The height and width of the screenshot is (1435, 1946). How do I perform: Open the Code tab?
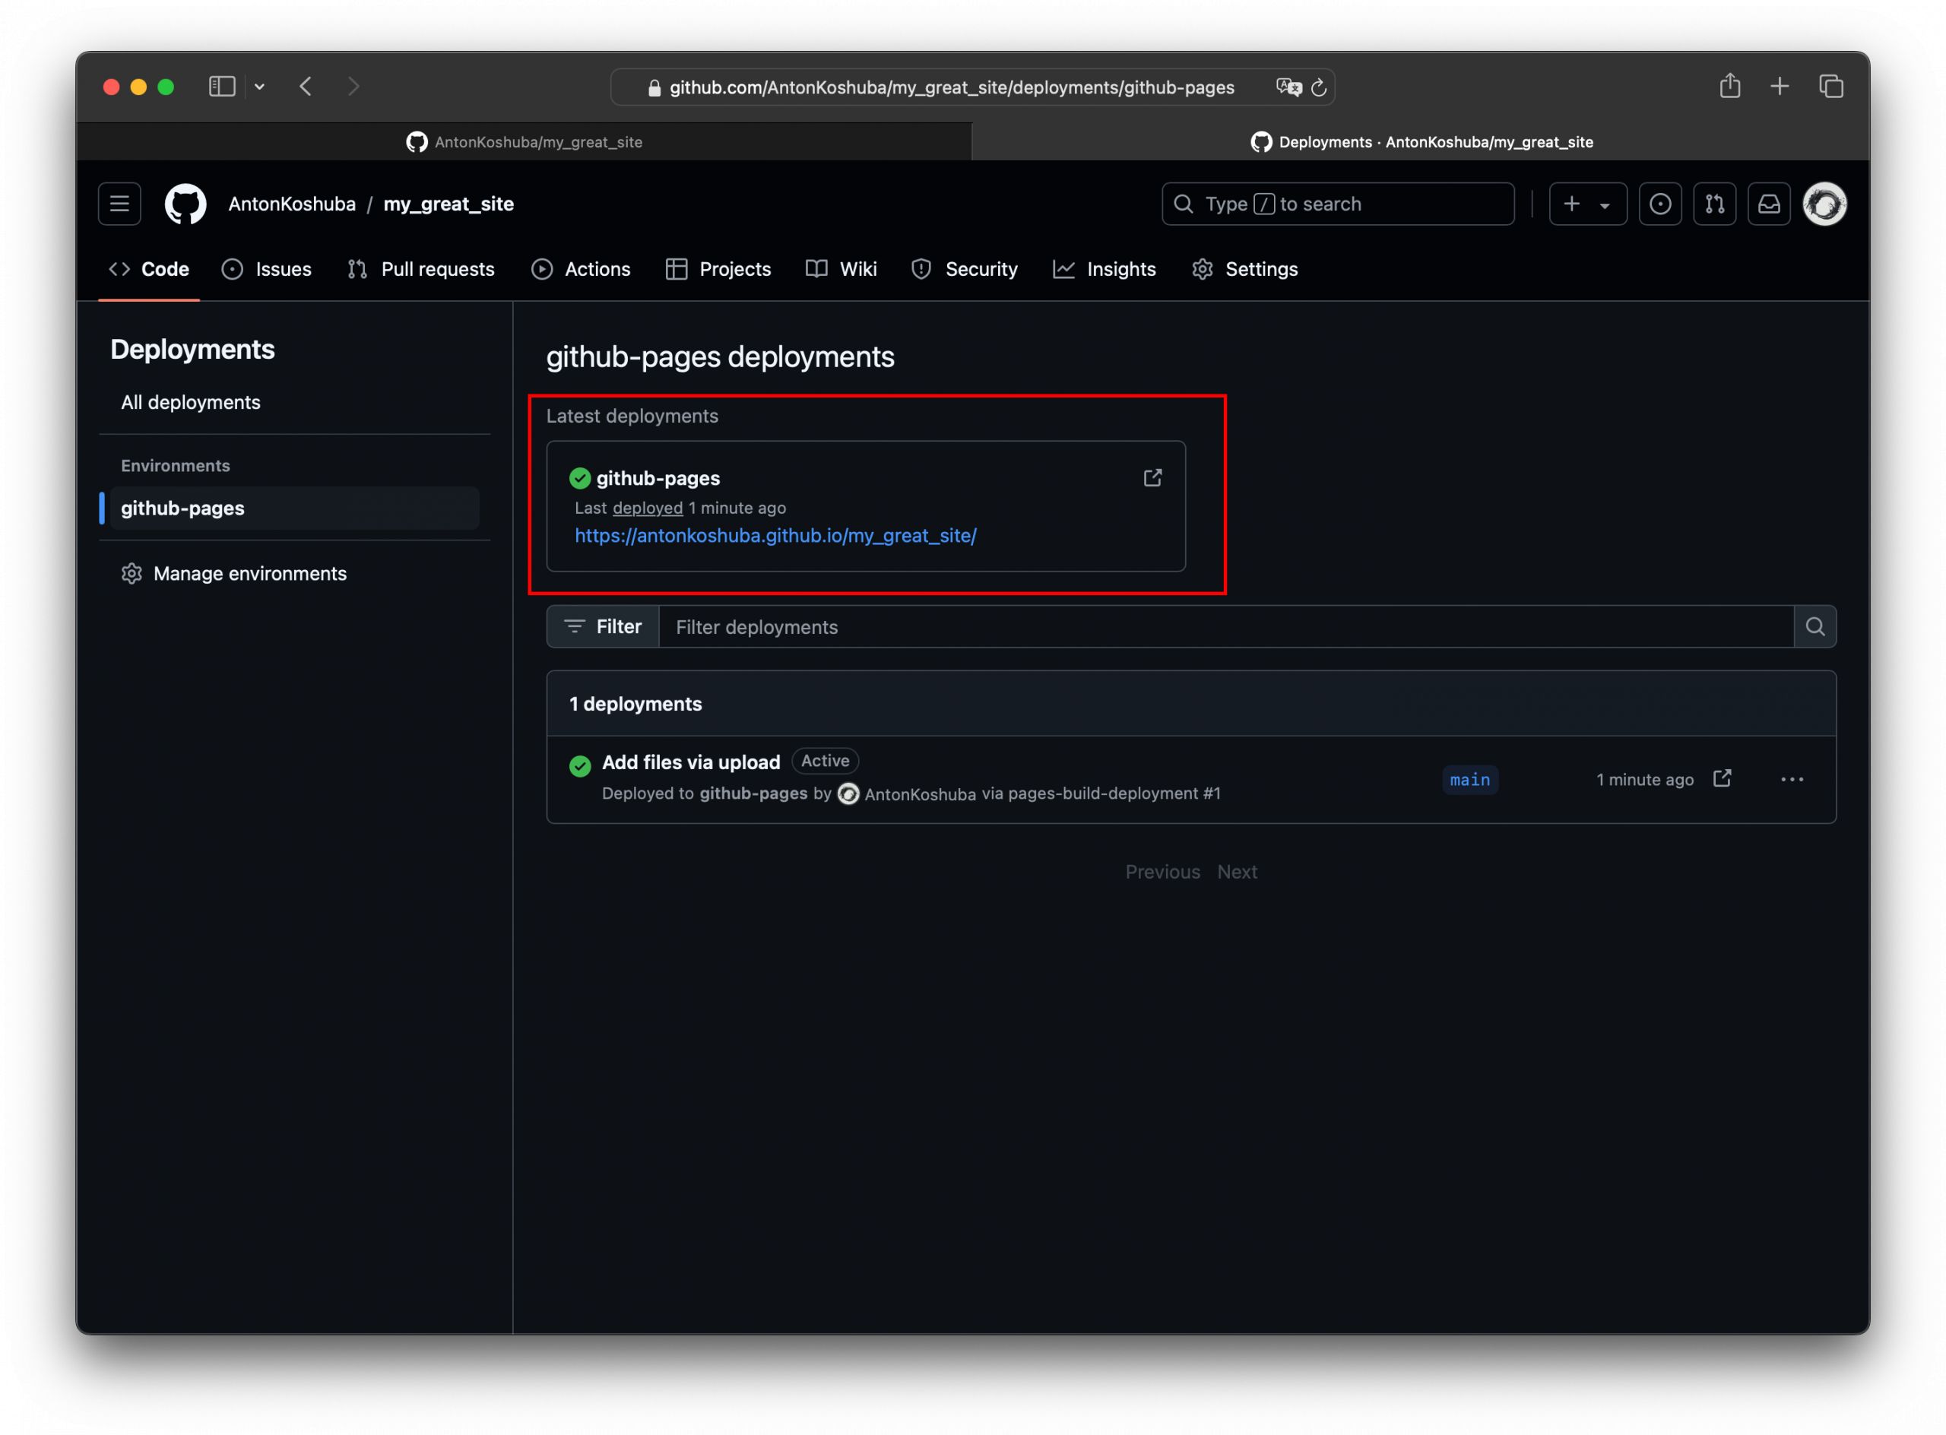[x=148, y=269]
